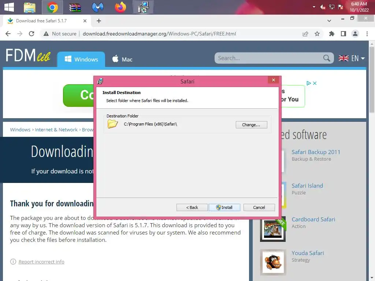Open the Chrome three-dot menu
Screen dimensions: 375x281
click(367, 34)
